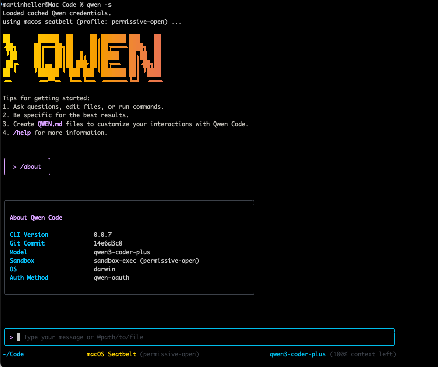This screenshot has height=367, width=438.
Task: Click the 'Loaded cached Qwen credentials.' line
Action: pos(57,13)
